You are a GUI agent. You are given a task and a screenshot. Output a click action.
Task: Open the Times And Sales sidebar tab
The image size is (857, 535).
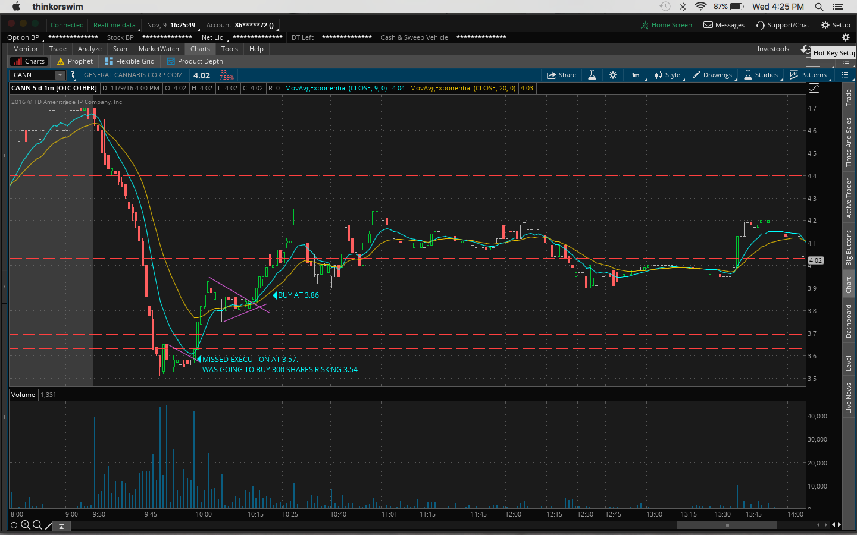849,142
